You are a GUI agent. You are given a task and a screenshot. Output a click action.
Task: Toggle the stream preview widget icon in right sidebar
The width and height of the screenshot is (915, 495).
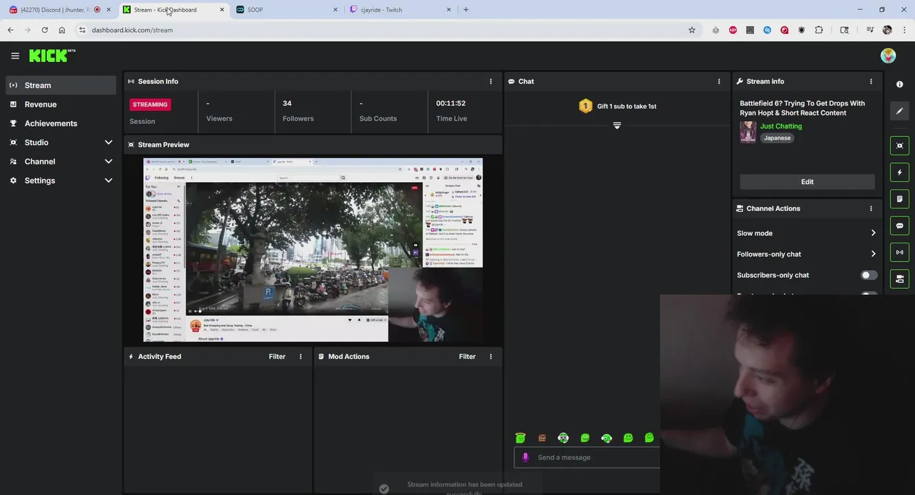pyautogui.click(x=899, y=146)
